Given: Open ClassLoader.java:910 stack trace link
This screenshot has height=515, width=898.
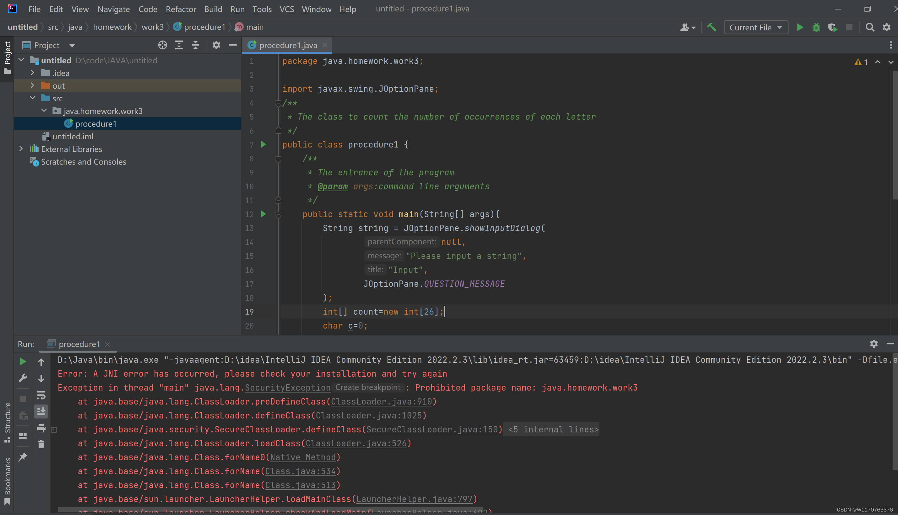Looking at the screenshot, I should point(381,401).
